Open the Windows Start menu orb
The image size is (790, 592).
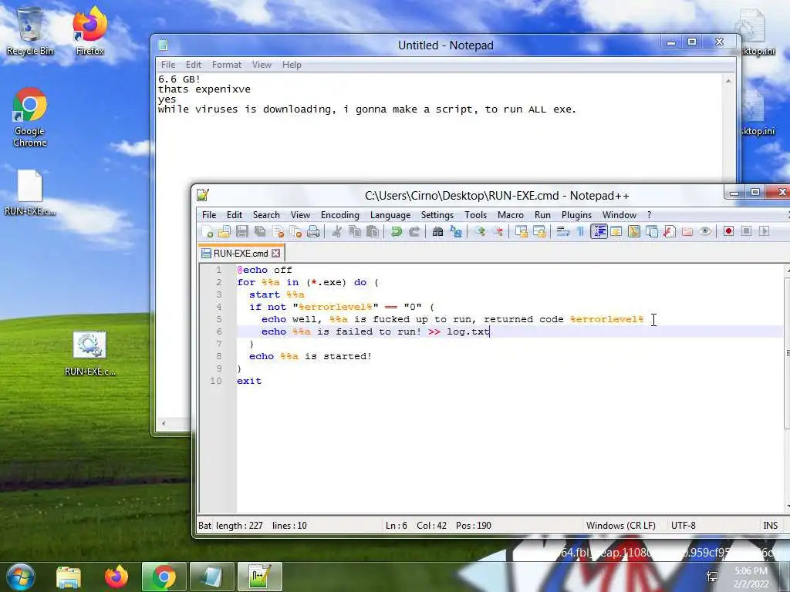coord(21,577)
